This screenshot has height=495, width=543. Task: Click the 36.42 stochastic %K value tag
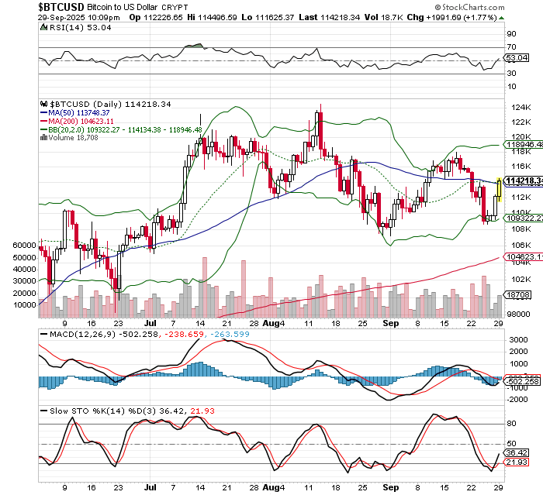516,452
